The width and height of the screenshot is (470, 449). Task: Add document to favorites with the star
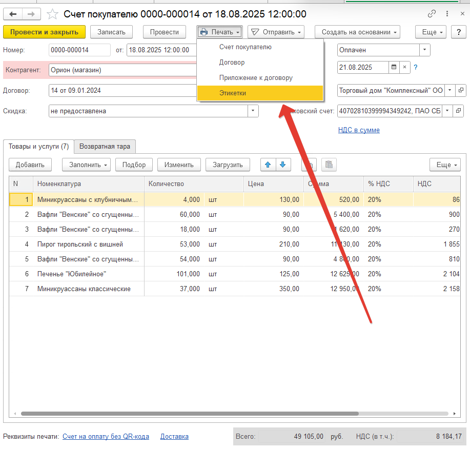click(52, 14)
